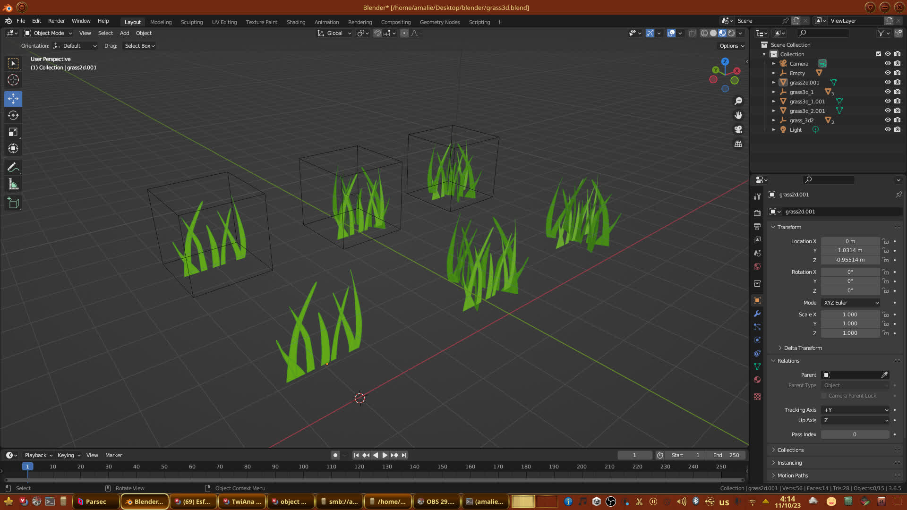The height and width of the screenshot is (510, 907).
Task: Open the Render menu
Action: point(56,21)
